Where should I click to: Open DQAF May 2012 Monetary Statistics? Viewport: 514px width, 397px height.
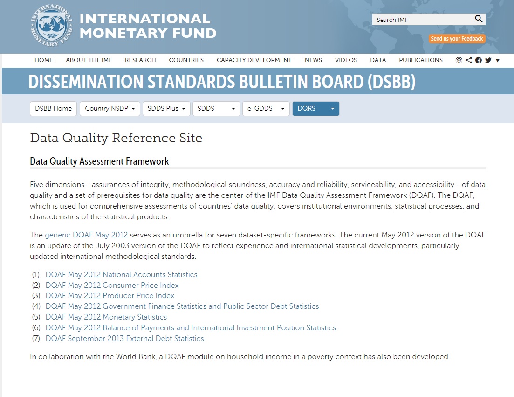(x=106, y=317)
